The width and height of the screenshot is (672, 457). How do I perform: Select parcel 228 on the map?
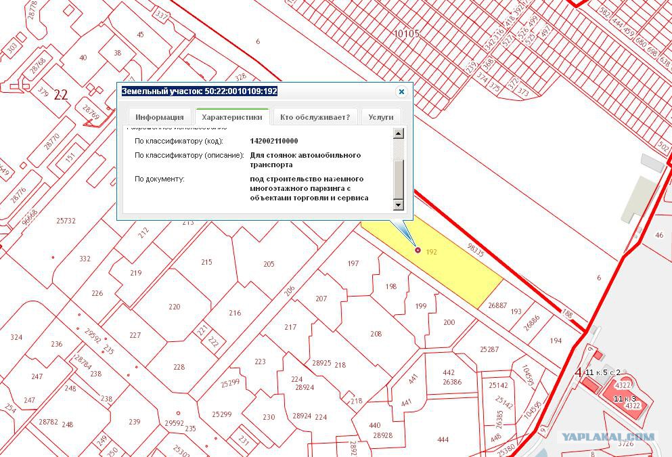[179, 367]
